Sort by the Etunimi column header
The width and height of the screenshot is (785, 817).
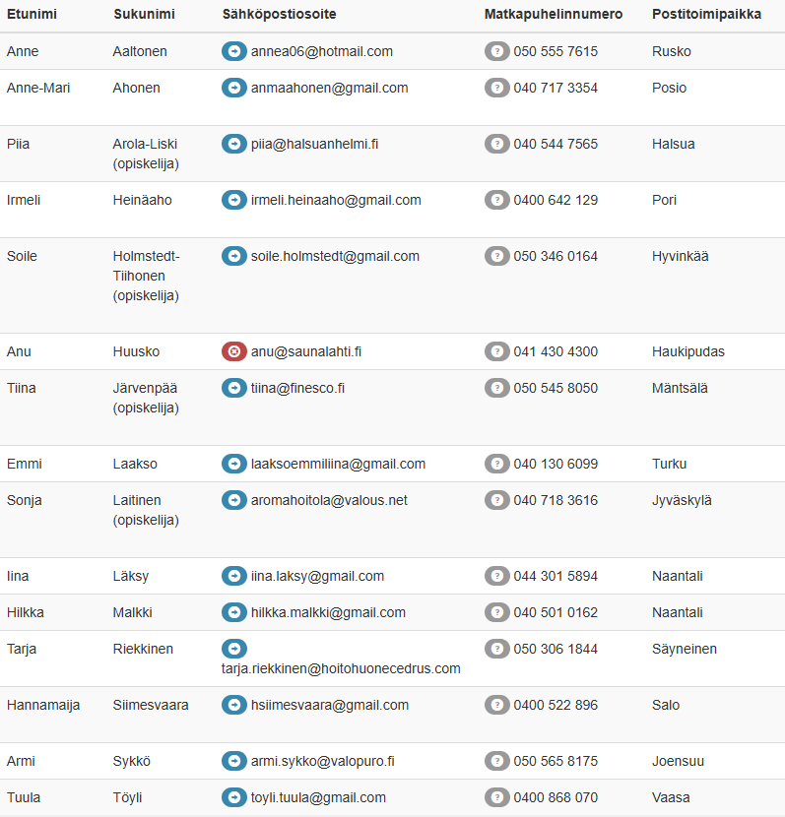point(30,15)
